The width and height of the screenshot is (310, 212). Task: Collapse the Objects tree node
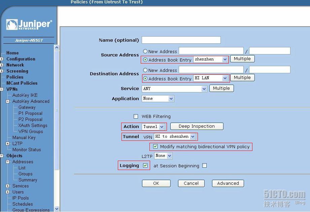[x=2, y=156]
